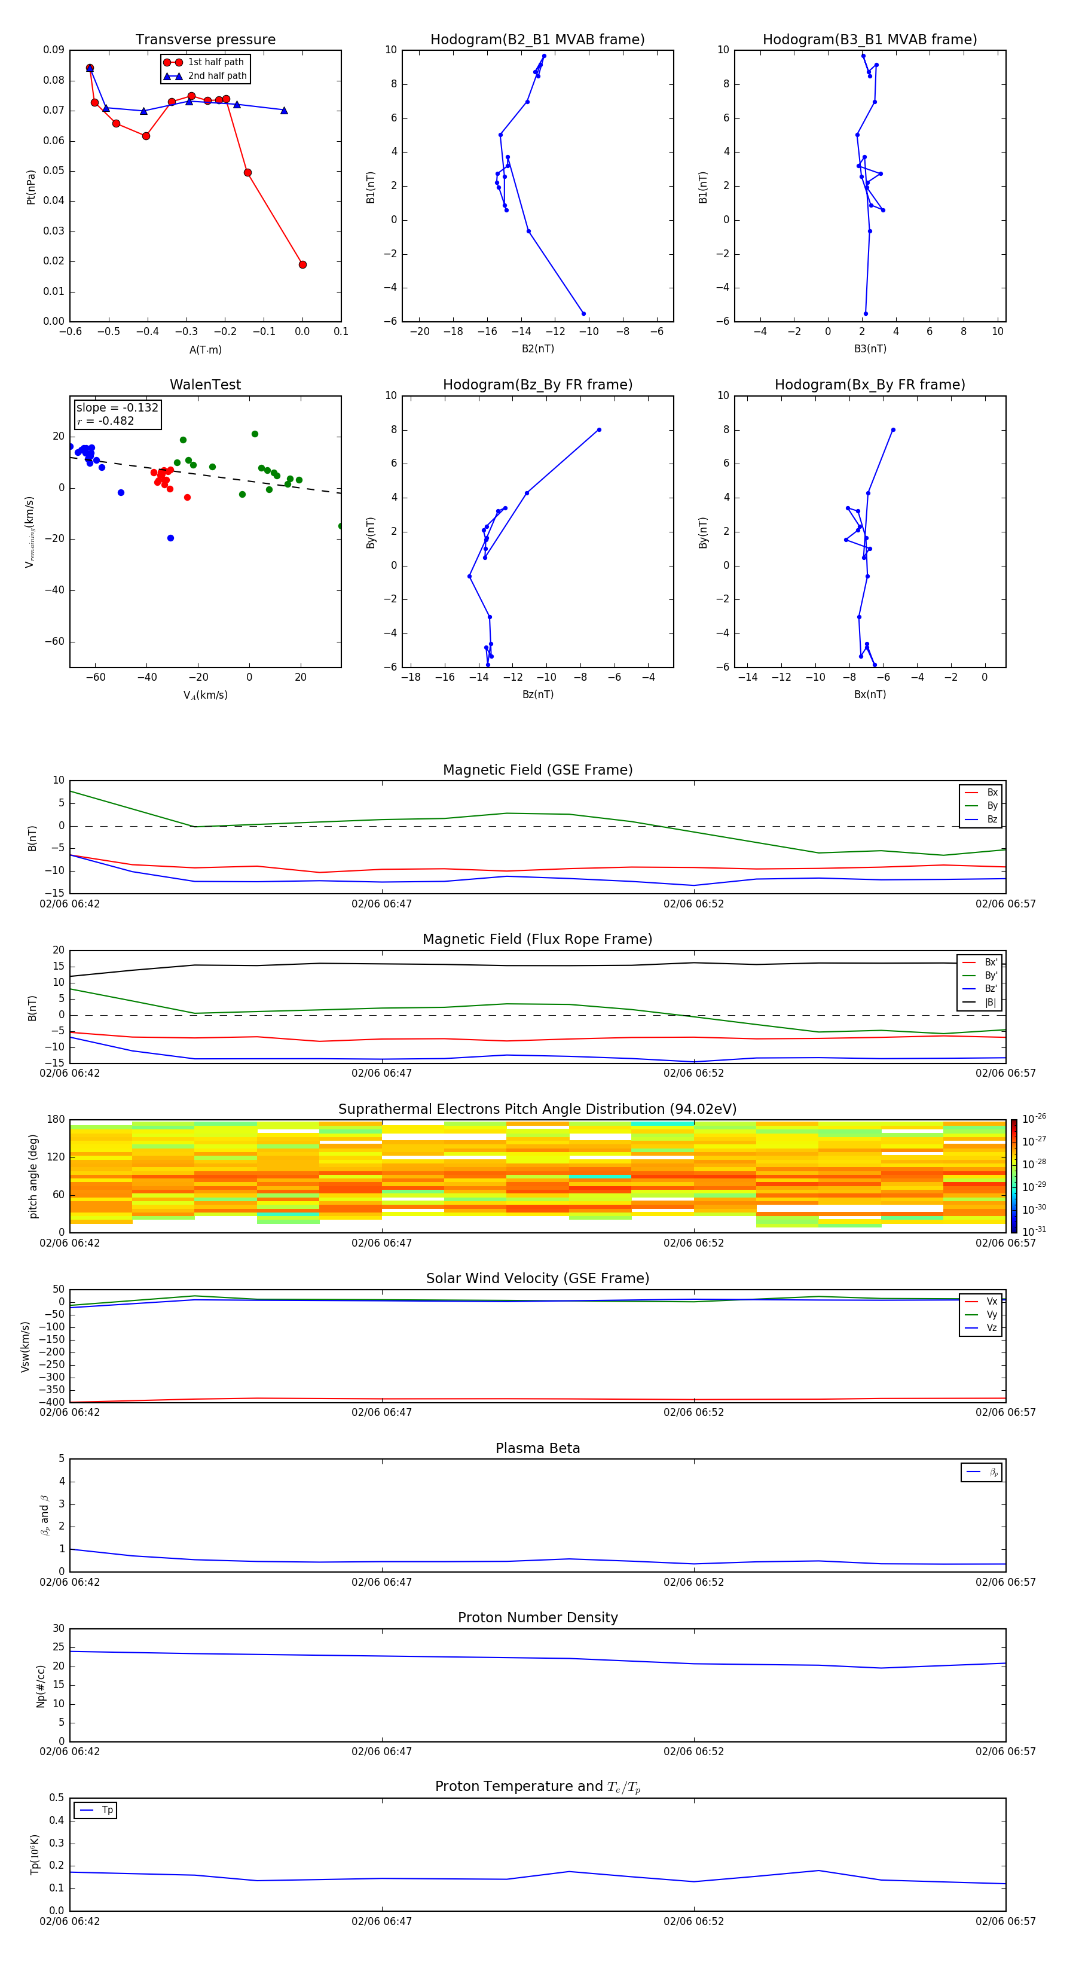Select the Suprathermal Electrons Pitch Angle Distribution title
The image size is (1076, 1974).
537,1110
